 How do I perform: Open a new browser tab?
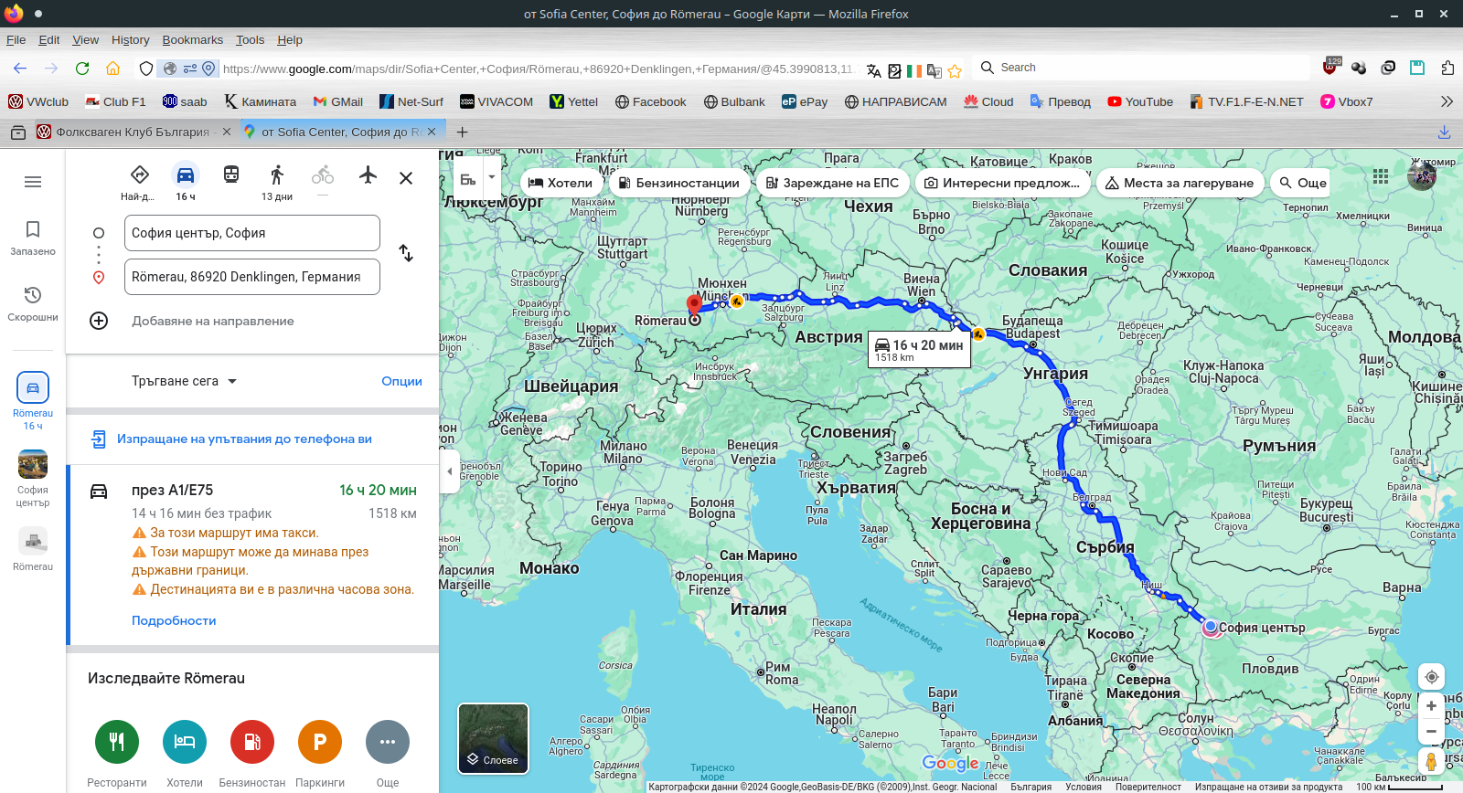pos(462,132)
